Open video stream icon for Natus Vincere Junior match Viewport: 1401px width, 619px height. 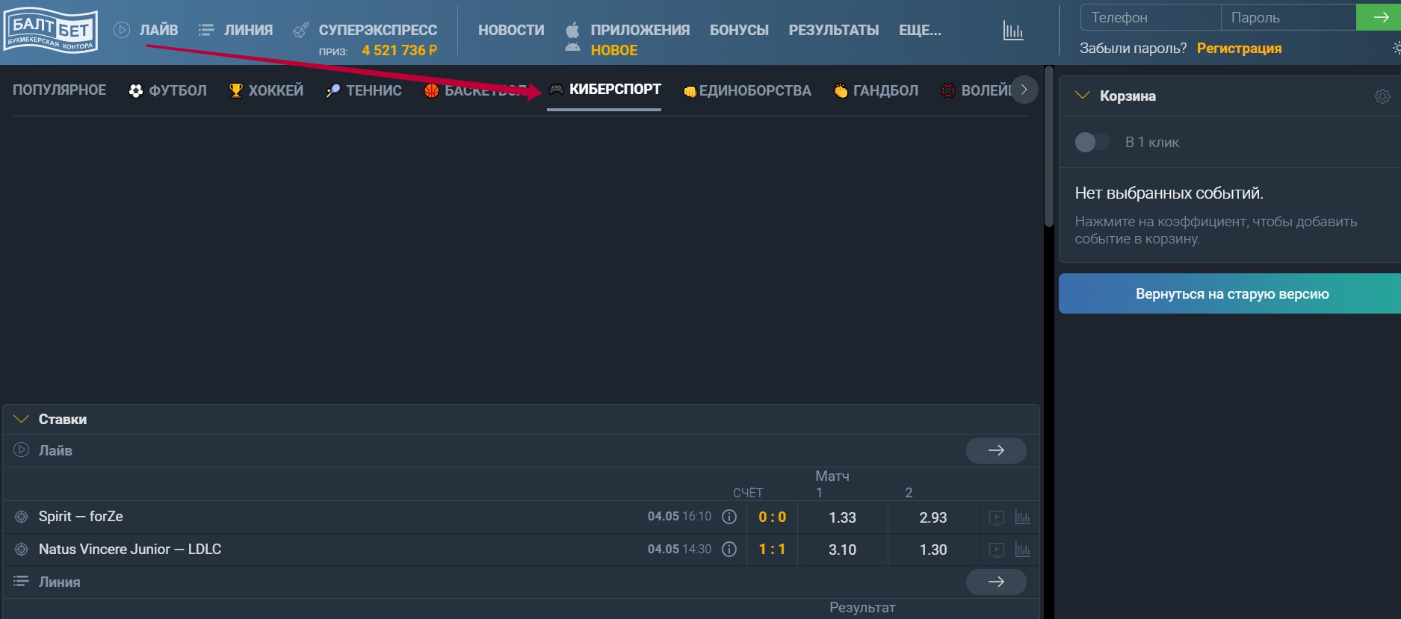point(997,550)
